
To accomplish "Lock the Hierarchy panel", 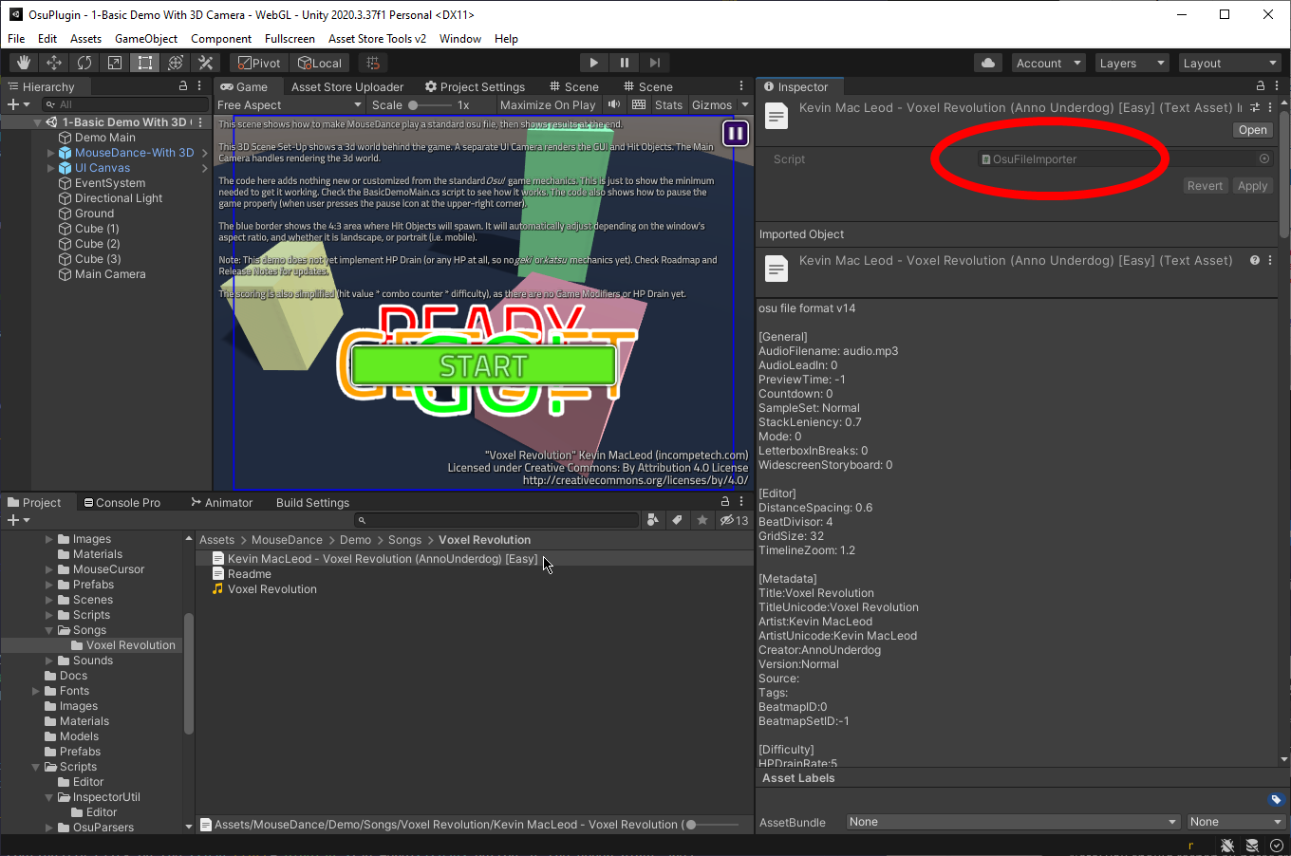I will (x=183, y=85).
